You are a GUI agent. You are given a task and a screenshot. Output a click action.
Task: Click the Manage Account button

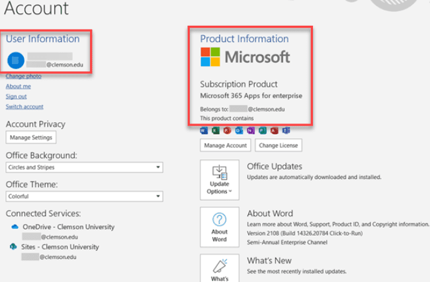point(225,145)
